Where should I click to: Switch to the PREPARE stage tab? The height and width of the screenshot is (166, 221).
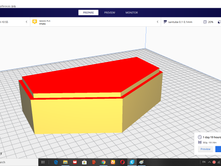pyautogui.click(x=88, y=12)
